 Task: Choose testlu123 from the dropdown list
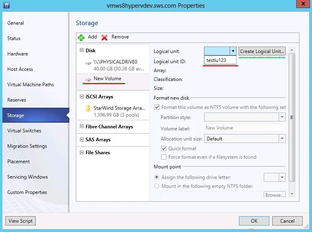click(x=216, y=60)
